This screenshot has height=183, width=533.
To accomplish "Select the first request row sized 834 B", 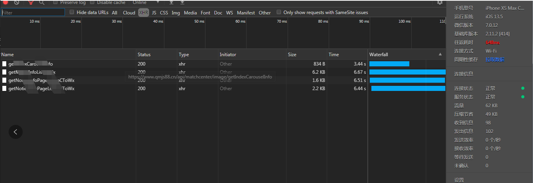I will [x=223, y=64].
